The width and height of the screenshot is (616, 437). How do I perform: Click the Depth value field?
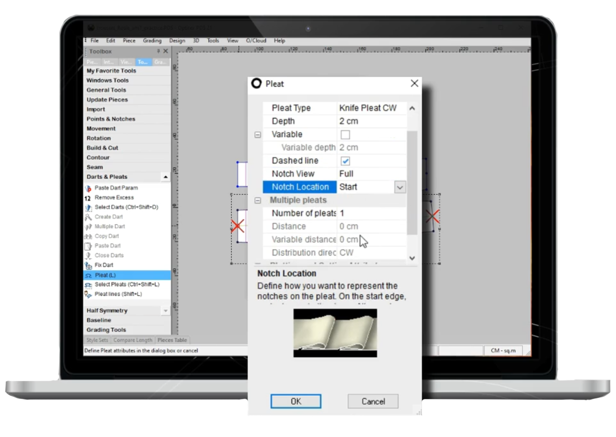371,121
